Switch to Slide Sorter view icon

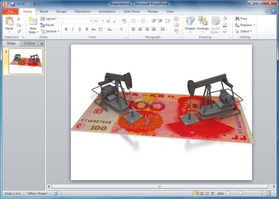coord(202,194)
